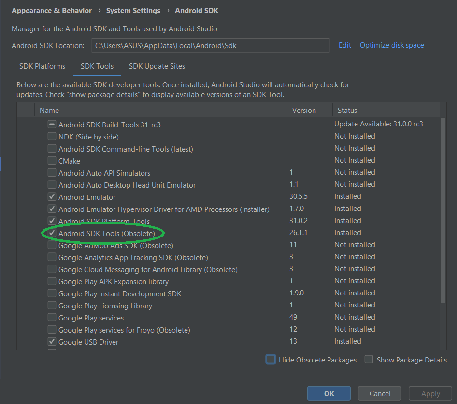
Task: Uncheck Google USB Driver checkbox
Action: tap(52, 341)
